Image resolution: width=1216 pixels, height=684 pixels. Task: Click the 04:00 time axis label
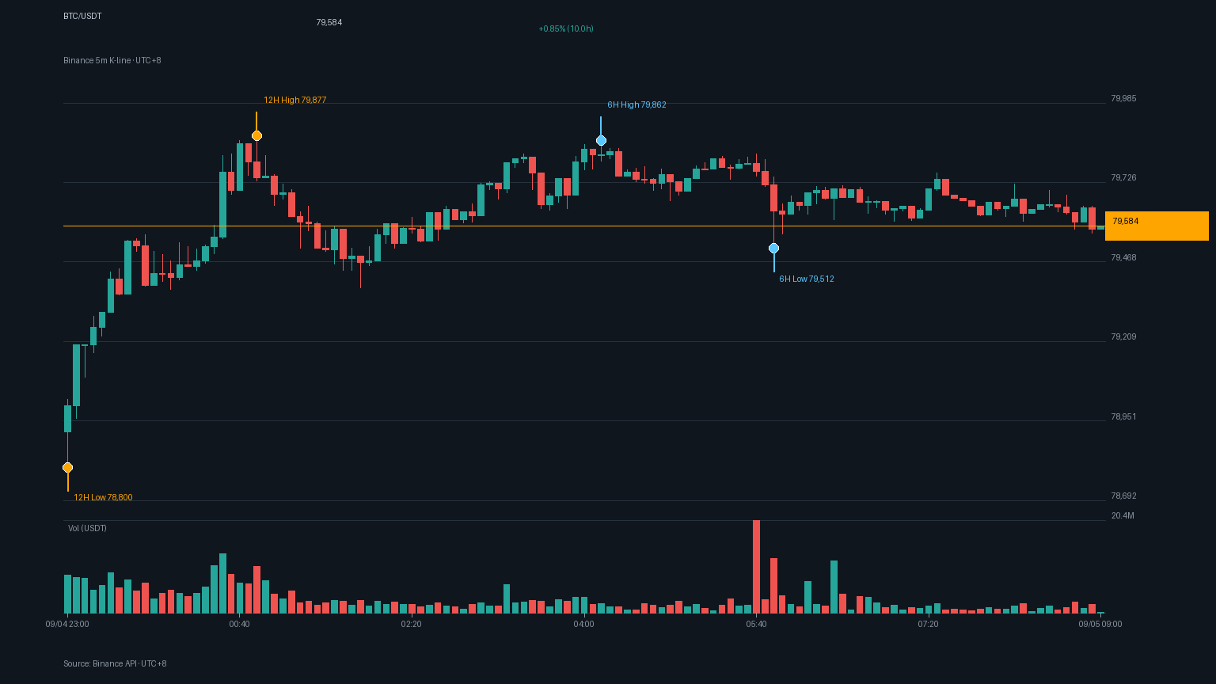click(583, 624)
